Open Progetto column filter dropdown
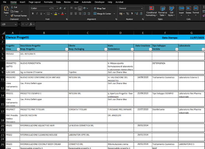205x149 pixels. [18, 49]
